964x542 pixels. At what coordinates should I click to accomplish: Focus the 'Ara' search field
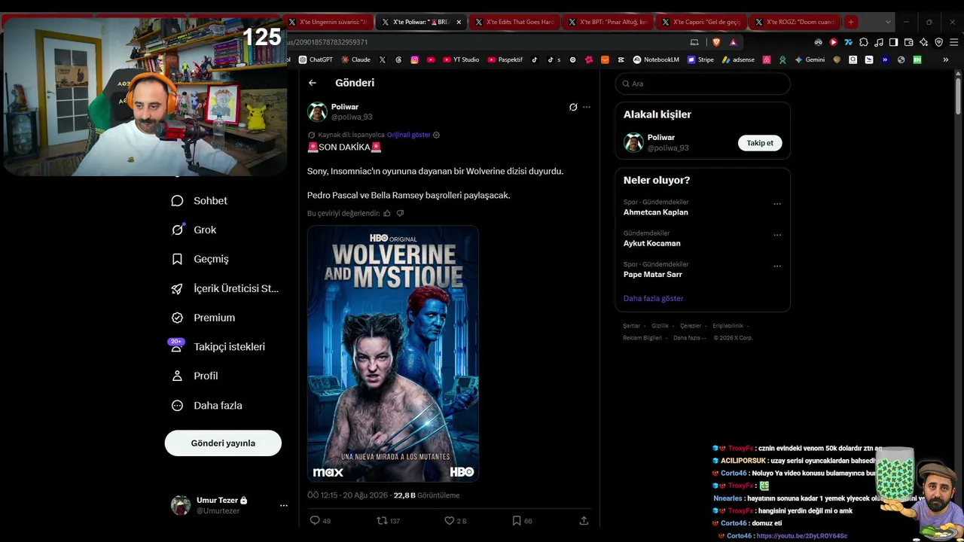pyautogui.click(x=703, y=84)
